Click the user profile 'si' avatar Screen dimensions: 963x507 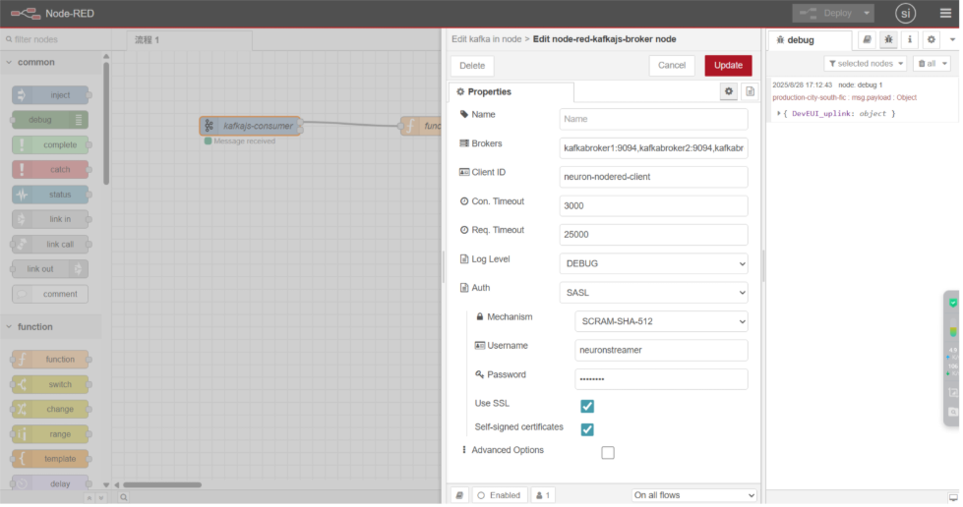[x=905, y=13]
